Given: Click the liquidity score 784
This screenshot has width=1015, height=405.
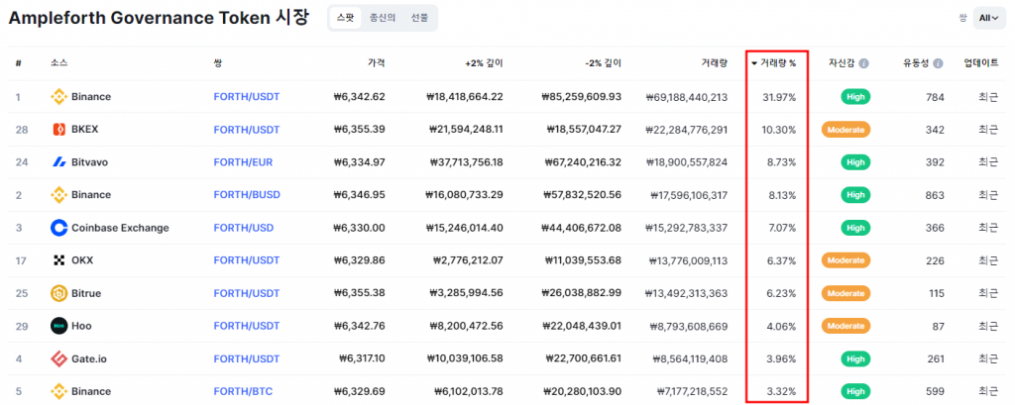Looking at the screenshot, I should pos(935,97).
